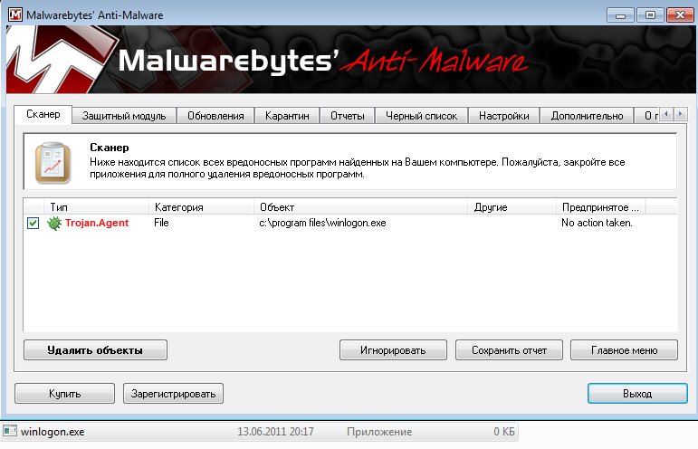This screenshot has height=449, width=698.
Task: Click the 13.06.2011 20:17 date in Explorer
Action: [275, 432]
